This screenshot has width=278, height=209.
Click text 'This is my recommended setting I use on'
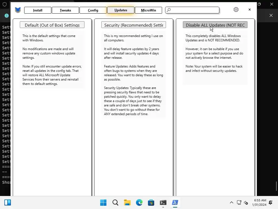tap(133, 36)
